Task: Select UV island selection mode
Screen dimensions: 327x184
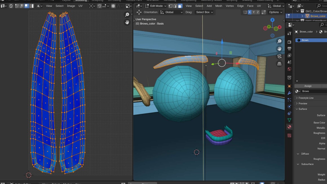Action: coord(32,6)
